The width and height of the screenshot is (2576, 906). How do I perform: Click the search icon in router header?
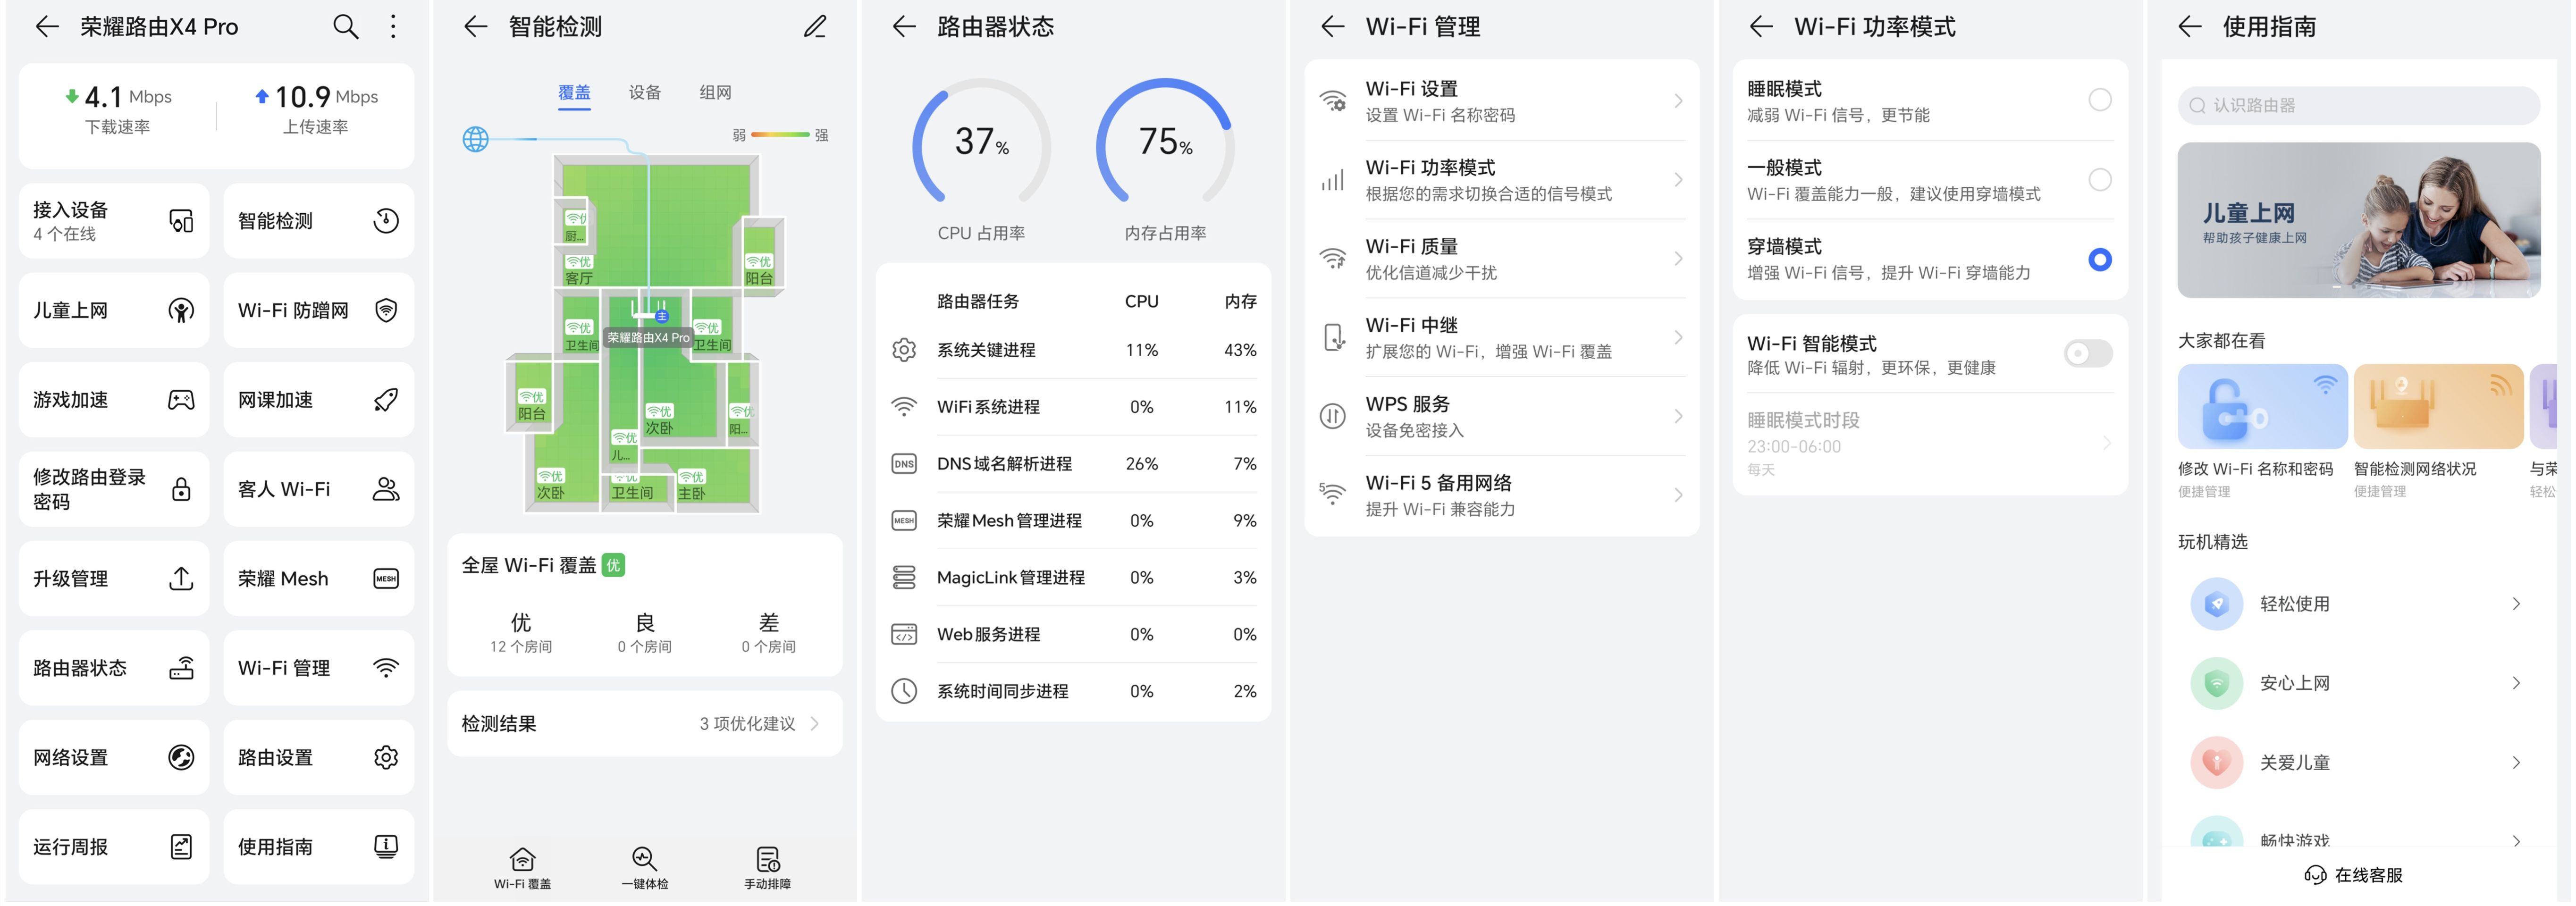pyautogui.click(x=345, y=27)
